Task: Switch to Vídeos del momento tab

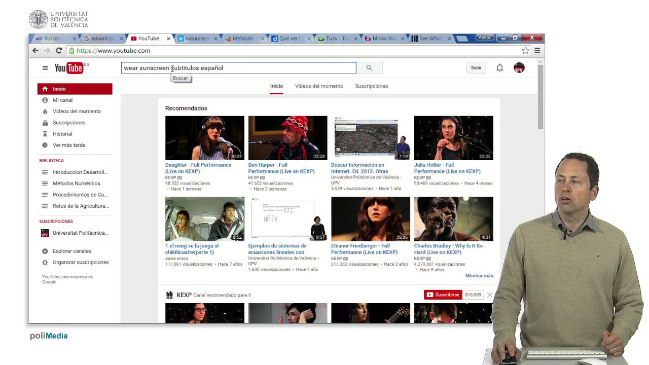Action: tap(319, 86)
